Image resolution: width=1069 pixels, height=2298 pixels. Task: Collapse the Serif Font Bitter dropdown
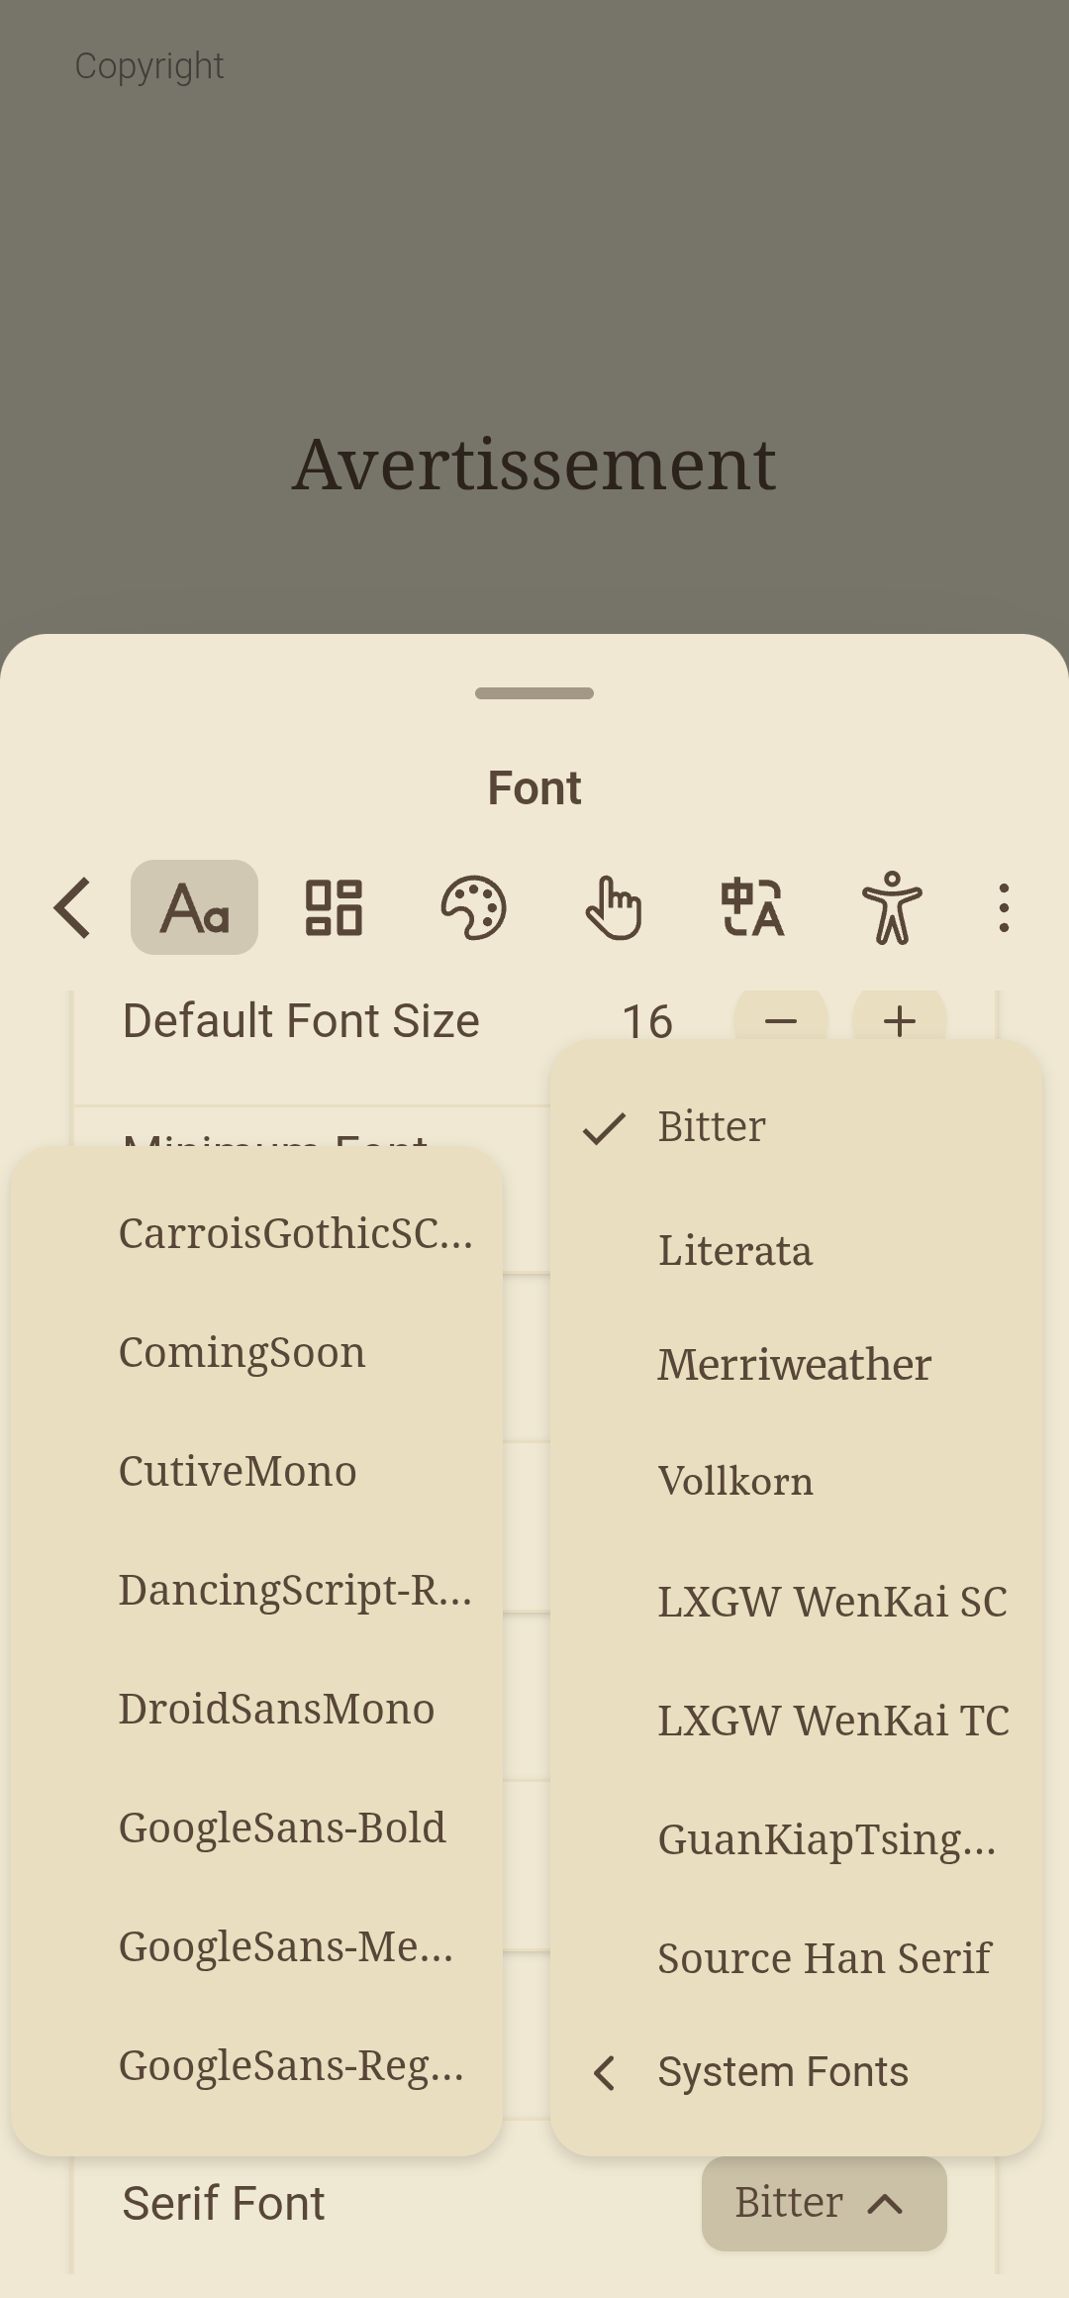[824, 2203]
